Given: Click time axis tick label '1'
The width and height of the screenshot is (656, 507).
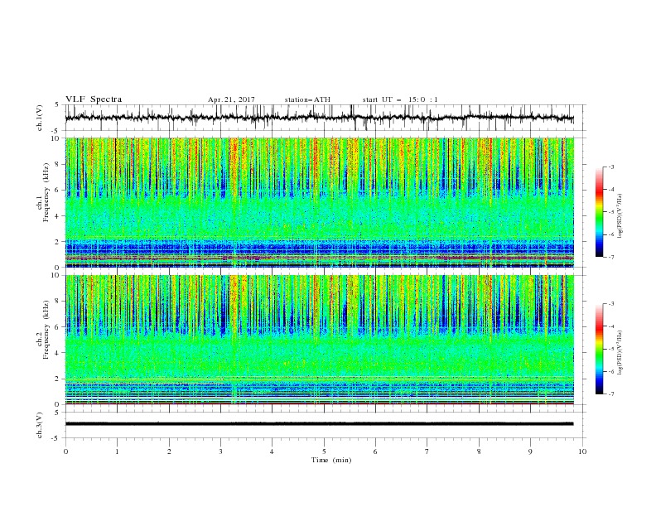Looking at the screenshot, I should [x=117, y=451].
